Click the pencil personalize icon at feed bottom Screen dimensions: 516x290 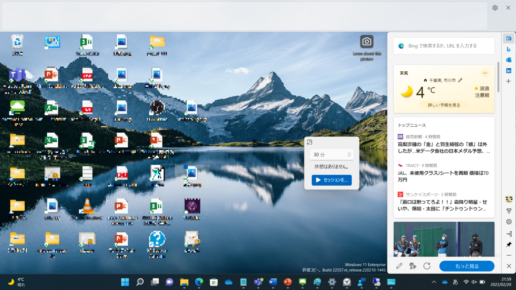click(399, 266)
